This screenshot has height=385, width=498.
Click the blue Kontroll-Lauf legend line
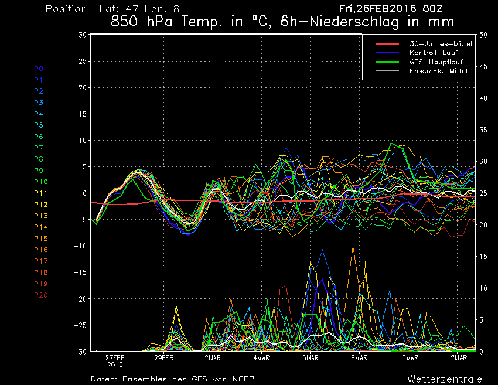tap(386, 53)
